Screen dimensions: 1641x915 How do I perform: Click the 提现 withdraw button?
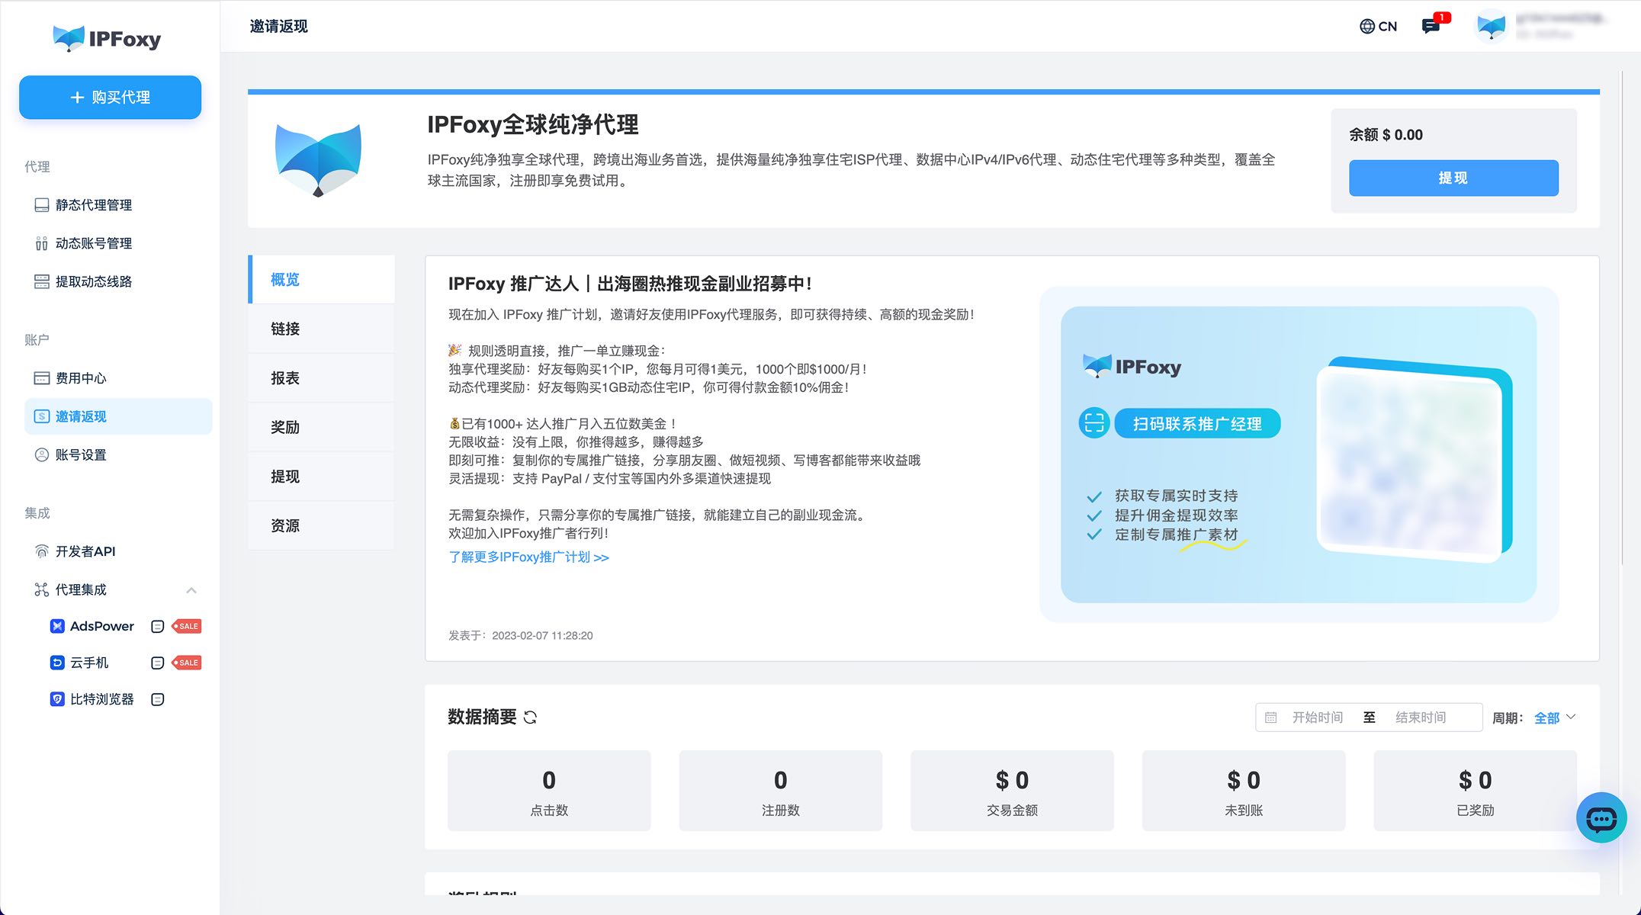tap(1453, 178)
